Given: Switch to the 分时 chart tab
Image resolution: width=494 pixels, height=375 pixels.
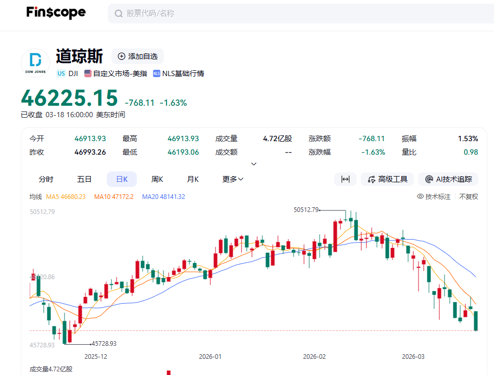Looking at the screenshot, I should pos(46,179).
